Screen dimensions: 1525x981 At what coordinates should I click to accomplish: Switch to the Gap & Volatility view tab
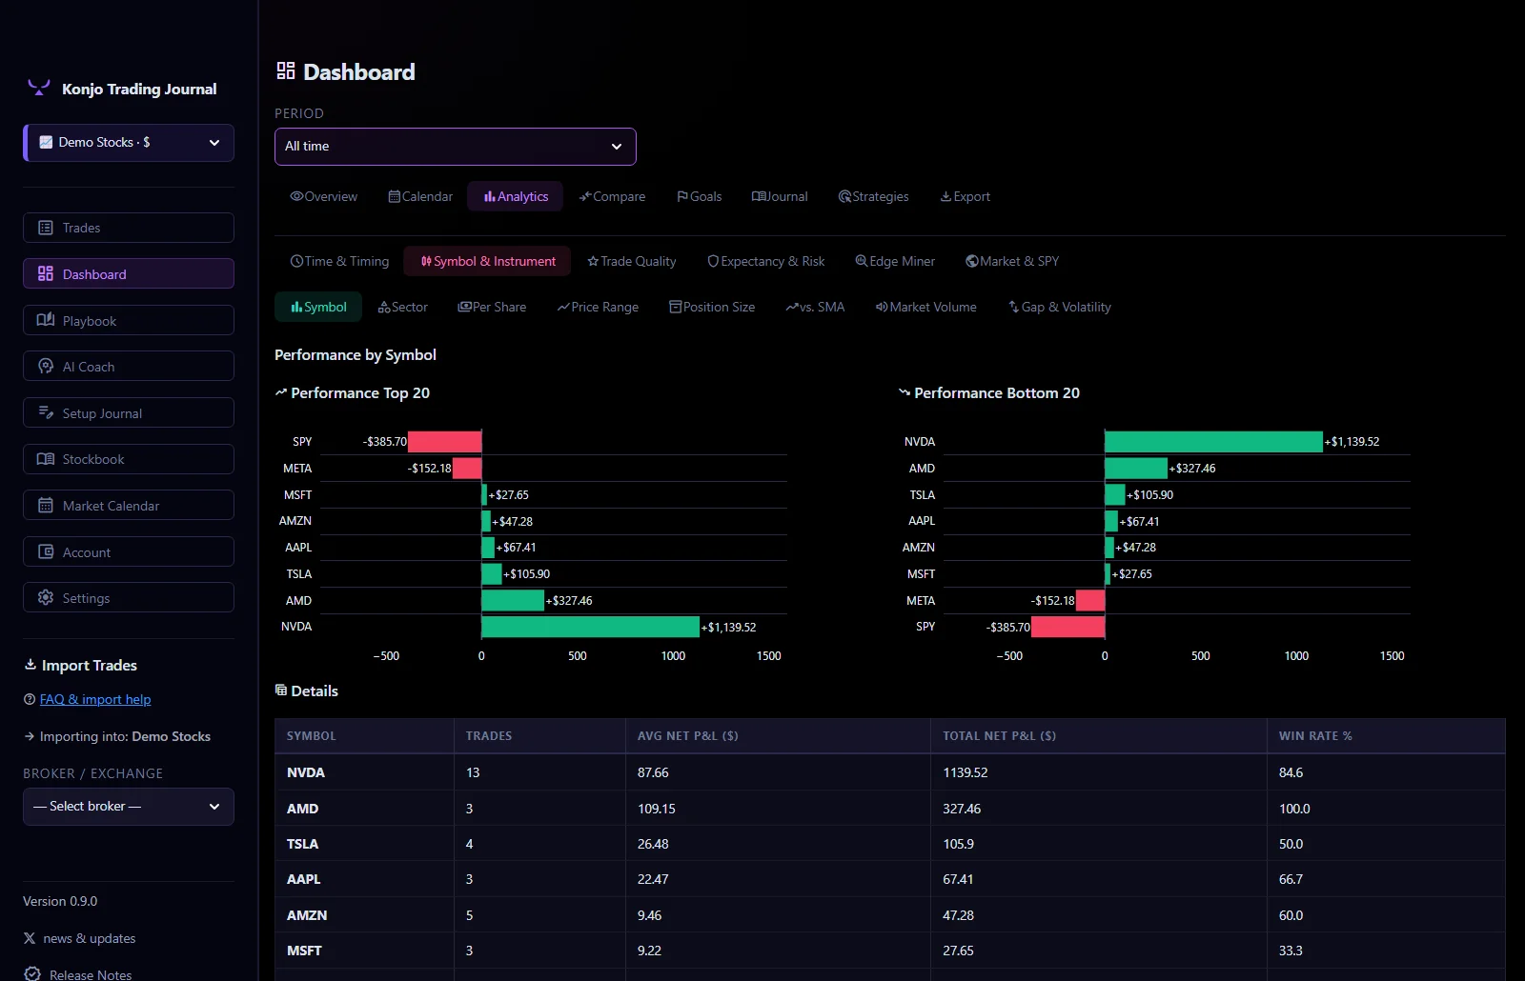(x=1060, y=307)
